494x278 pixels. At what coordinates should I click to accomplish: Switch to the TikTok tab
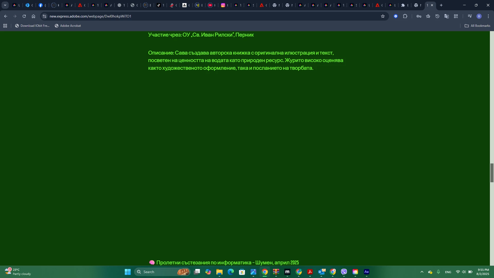tap(159, 5)
